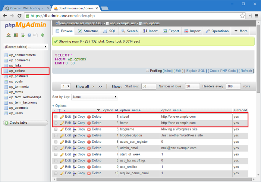Click Copy icon for users_can_register row
Screen dimensions: 261x182
coord(75,142)
